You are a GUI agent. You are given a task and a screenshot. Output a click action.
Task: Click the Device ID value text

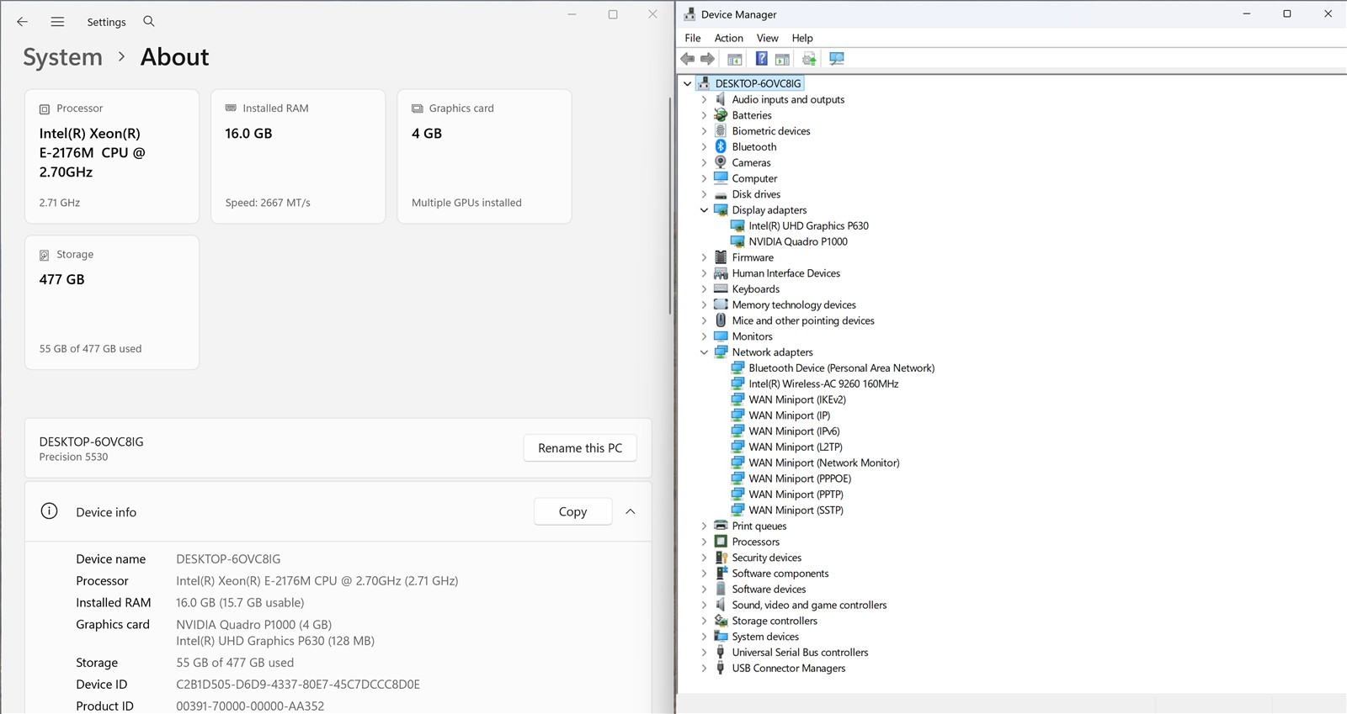pos(298,685)
